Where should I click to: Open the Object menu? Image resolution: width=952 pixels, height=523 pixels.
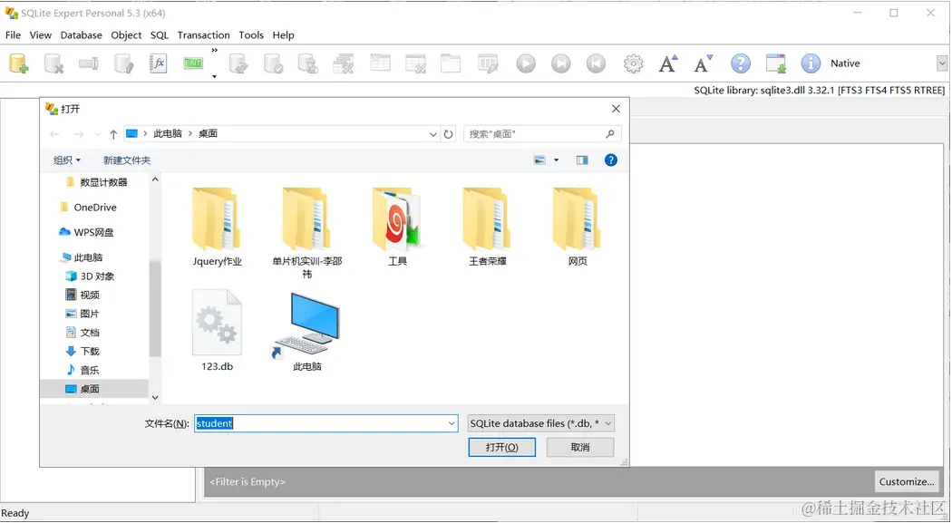[x=126, y=35]
